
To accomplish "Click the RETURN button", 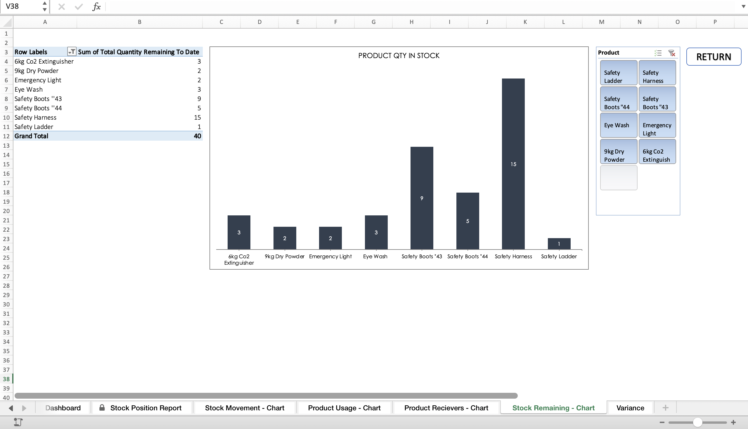I will pos(714,57).
